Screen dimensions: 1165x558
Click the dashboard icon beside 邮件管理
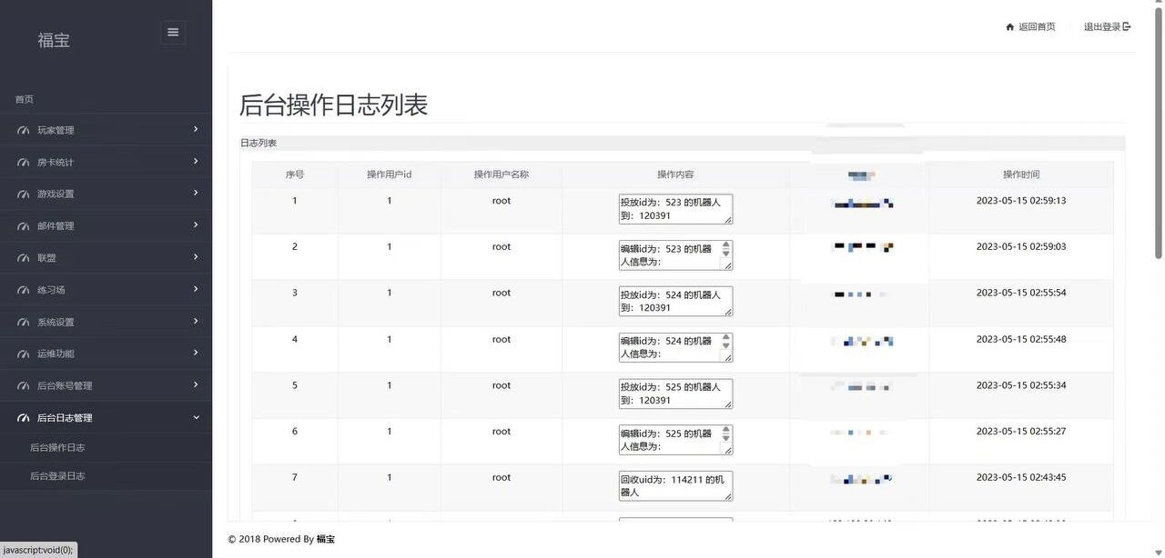pos(23,226)
